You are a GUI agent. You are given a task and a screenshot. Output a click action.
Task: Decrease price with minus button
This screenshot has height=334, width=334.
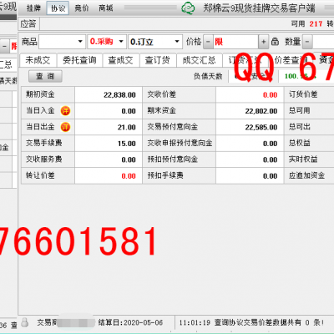pyautogui.click(x=208, y=42)
